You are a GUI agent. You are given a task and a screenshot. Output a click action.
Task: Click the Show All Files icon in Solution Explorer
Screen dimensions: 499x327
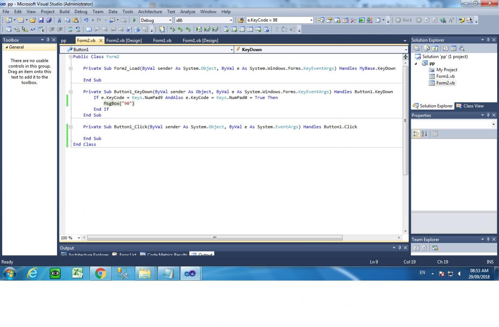point(427,48)
